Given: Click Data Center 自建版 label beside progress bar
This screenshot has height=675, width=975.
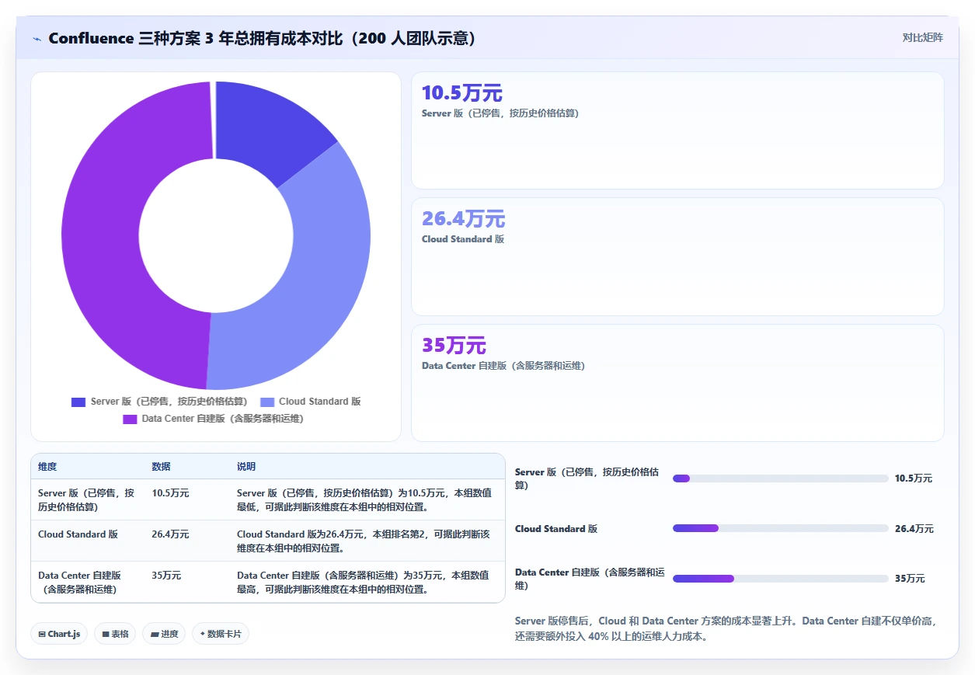Looking at the screenshot, I should pyautogui.click(x=590, y=579).
